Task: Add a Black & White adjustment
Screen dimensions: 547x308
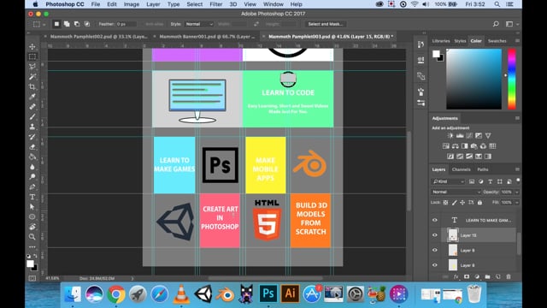Action: (465, 146)
